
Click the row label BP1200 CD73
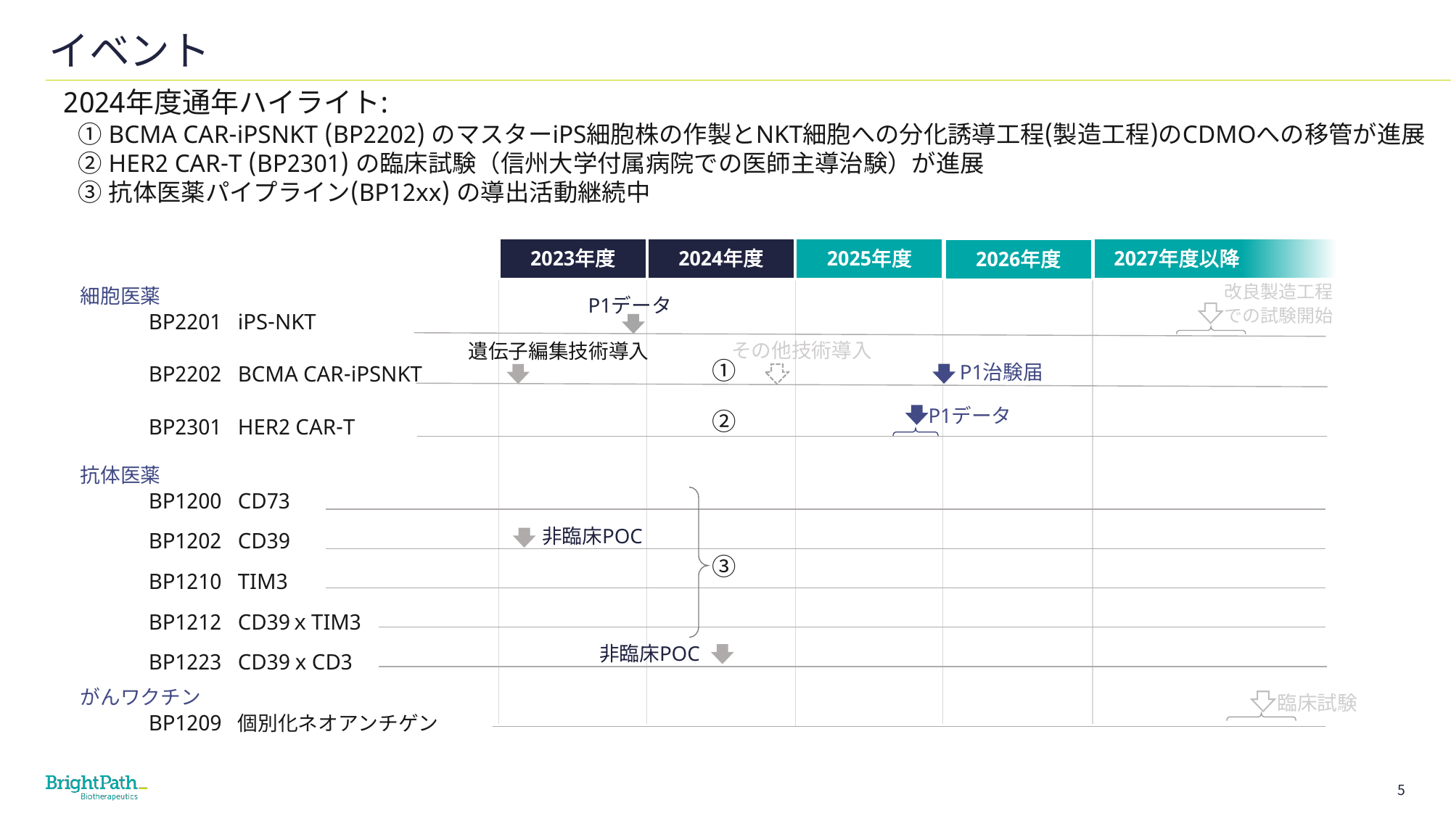pyautogui.click(x=219, y=501)
